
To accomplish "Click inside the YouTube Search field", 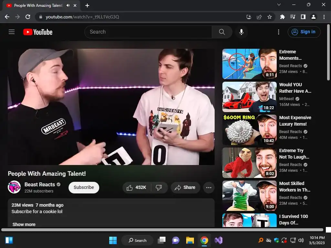I will click(148, 32).
